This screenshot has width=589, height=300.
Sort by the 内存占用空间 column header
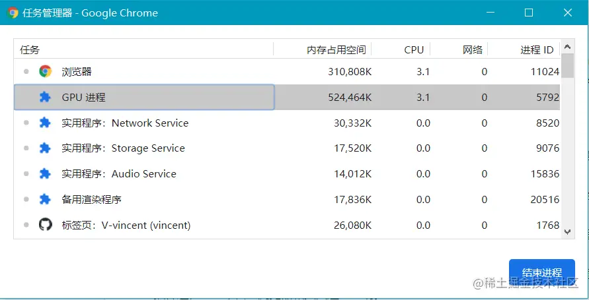point(335,49)
